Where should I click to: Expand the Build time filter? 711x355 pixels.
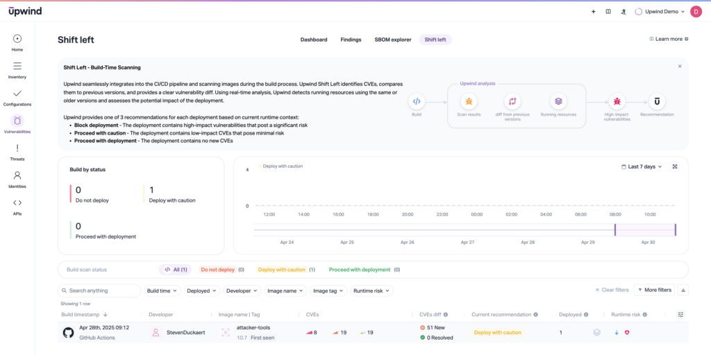[162, 291]
